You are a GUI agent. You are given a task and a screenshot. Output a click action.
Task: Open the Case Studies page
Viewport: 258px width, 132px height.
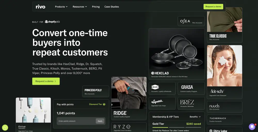point(111,7)
